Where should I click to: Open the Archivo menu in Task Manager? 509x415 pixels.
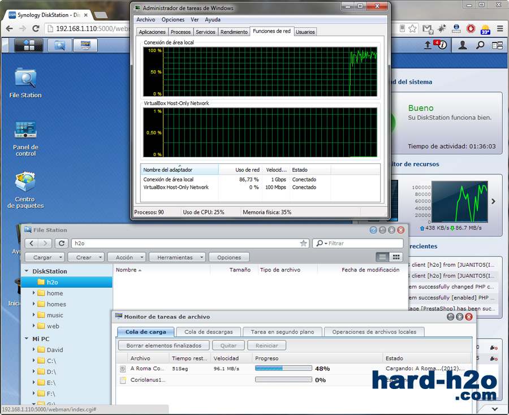coord(146,19)
